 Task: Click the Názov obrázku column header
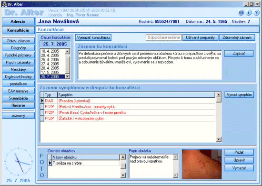(x=86, y=157)
